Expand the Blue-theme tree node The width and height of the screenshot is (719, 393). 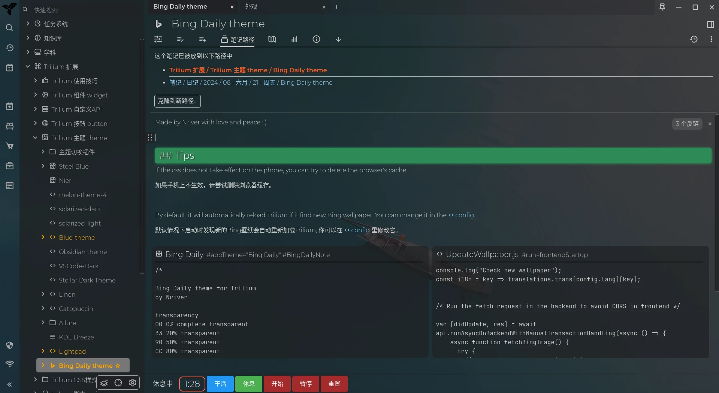pyautogui.click(x=43, y=237)
